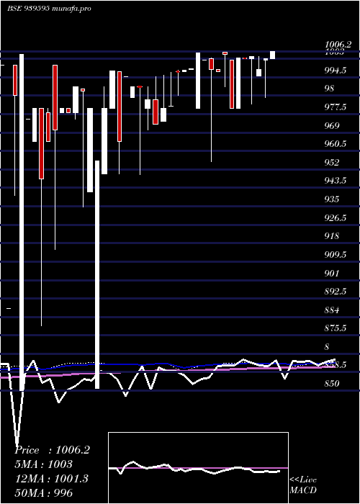Click the 977.5 price axis label
The width and height of the screenshot is (360, 504).
336,107
